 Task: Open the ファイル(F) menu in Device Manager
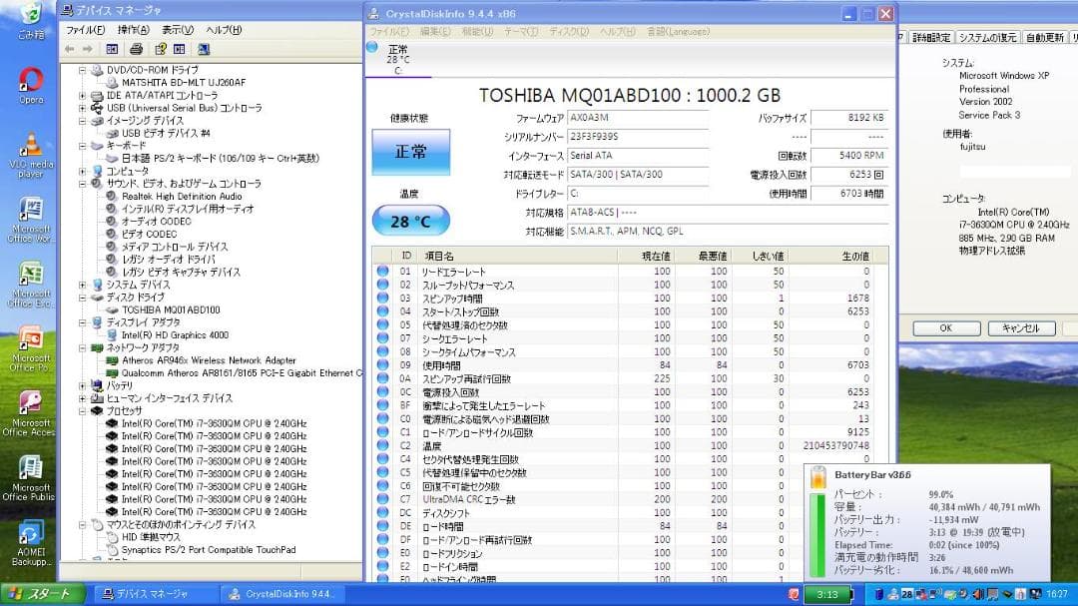pos(85,30)
